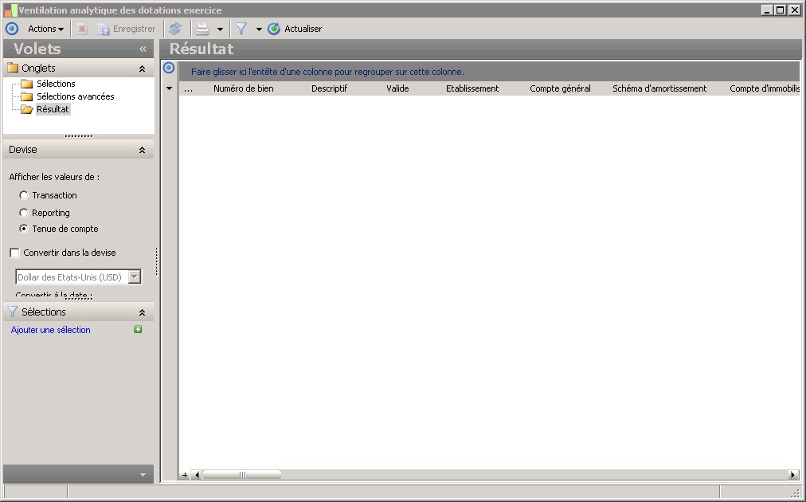The height and width of the screenshot is (502, 806).
Task: Select the Reporting radio button
Action: tap(24, 213)
